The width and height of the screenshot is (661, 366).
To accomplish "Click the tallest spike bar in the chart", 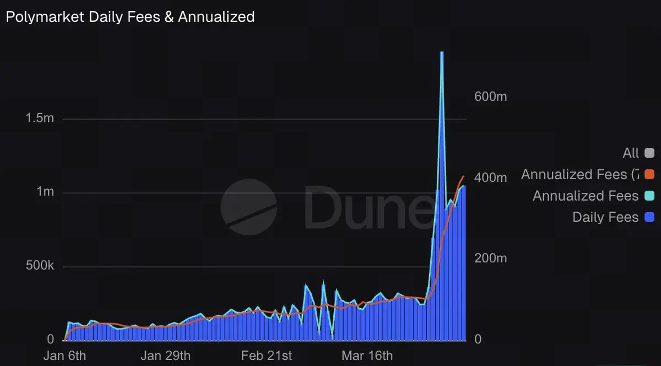I will pyautogui.click(x=442, y=196).
